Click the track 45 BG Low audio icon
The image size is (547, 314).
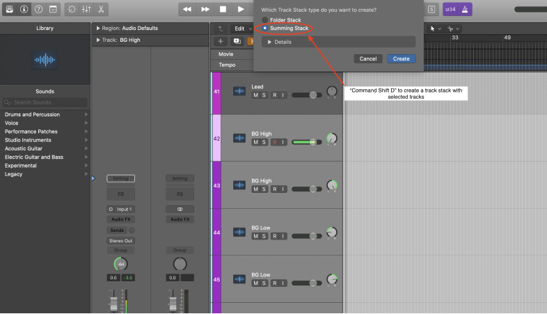(x=239, y=279)
